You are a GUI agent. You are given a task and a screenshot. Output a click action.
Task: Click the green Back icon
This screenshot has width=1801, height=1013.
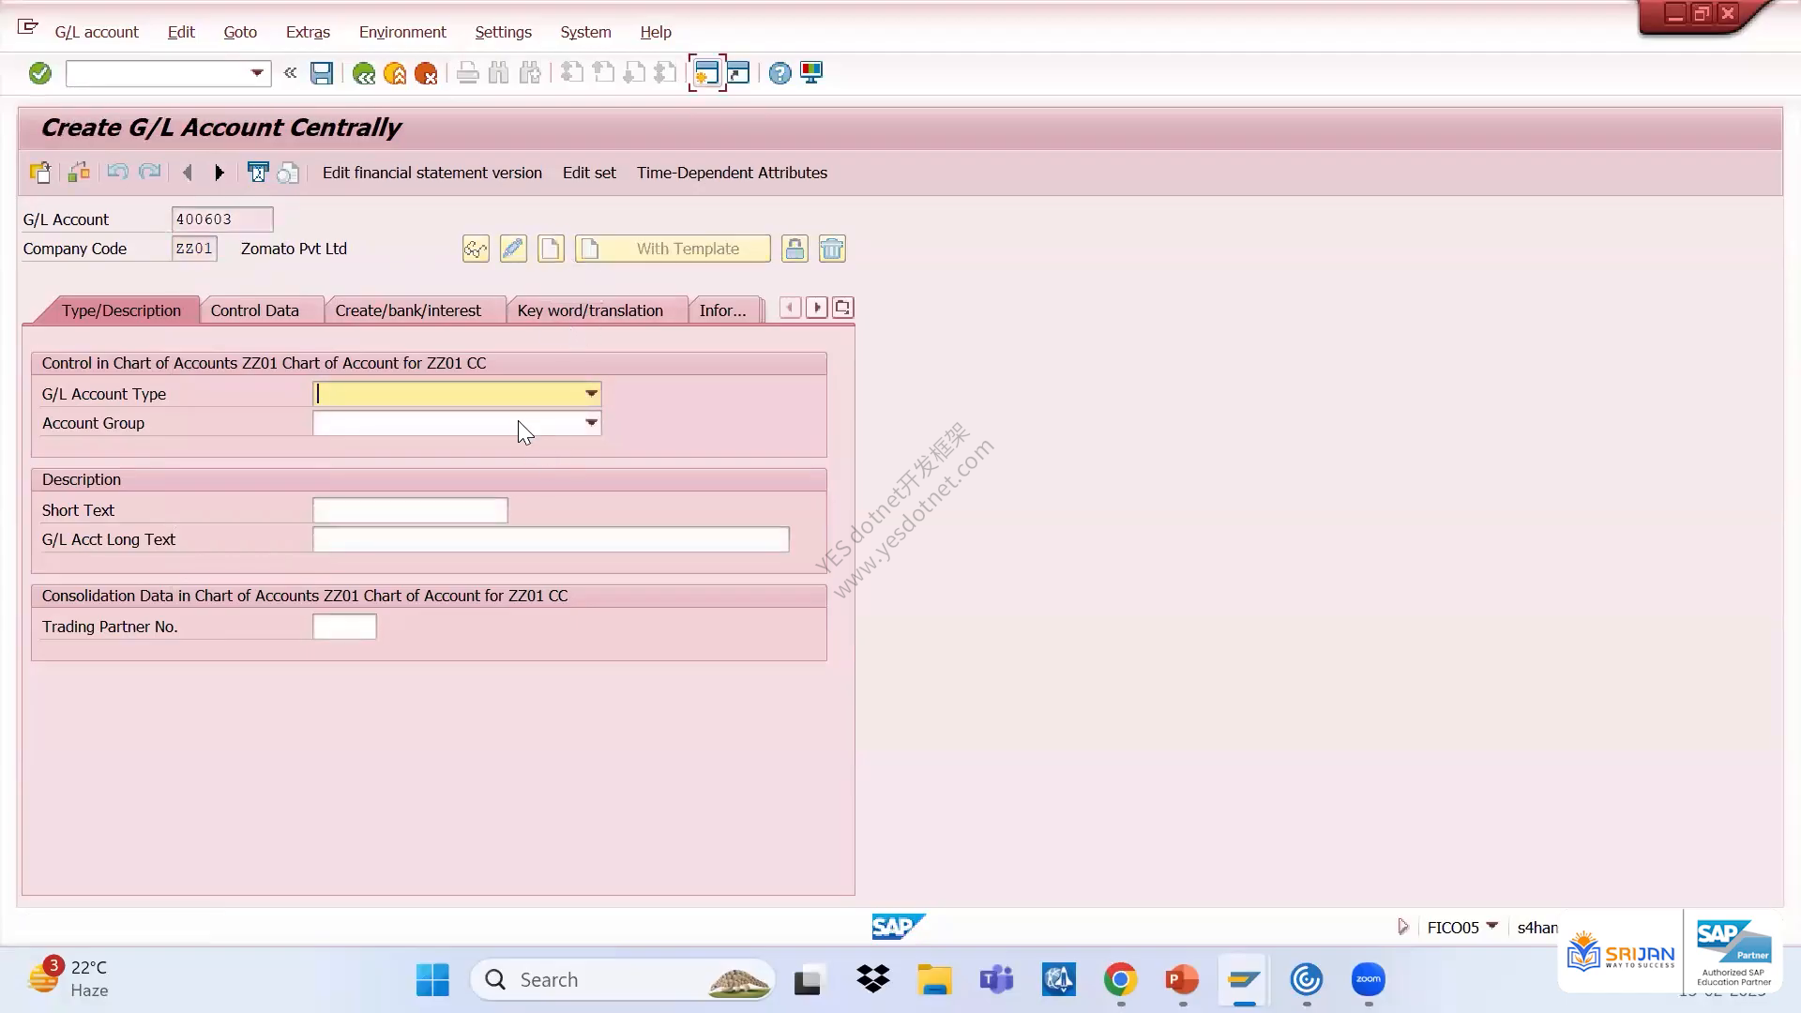(x=363, y=73)
